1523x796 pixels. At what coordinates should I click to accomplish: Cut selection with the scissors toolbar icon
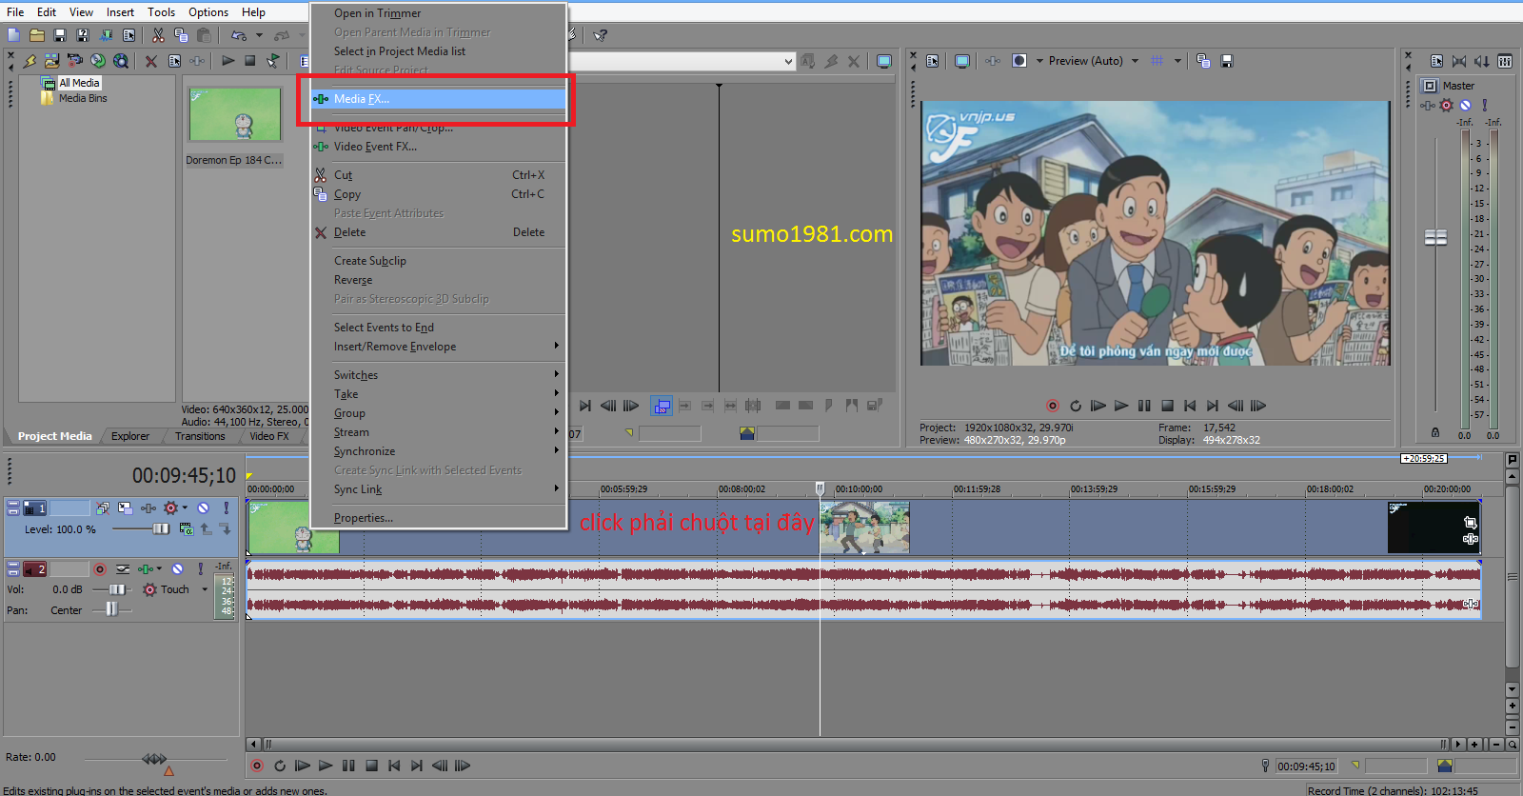(x=158, y=35)
